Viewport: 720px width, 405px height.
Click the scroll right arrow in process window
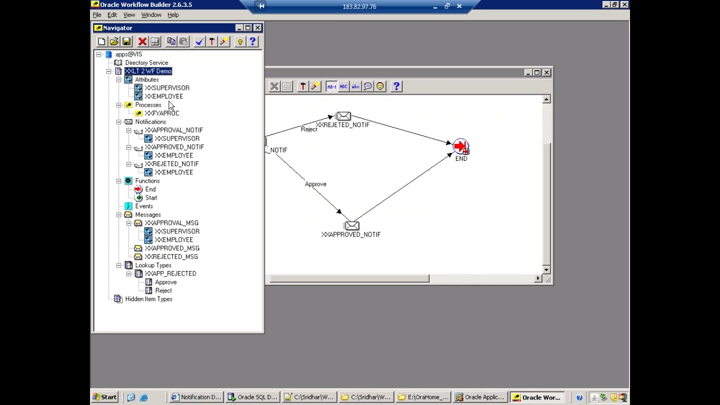[538, 278]
